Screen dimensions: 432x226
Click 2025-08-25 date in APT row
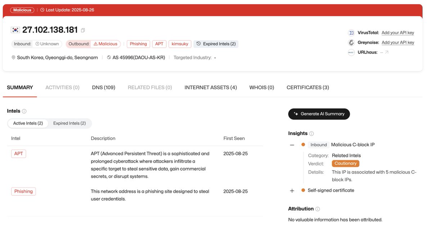tap(235, 154)
